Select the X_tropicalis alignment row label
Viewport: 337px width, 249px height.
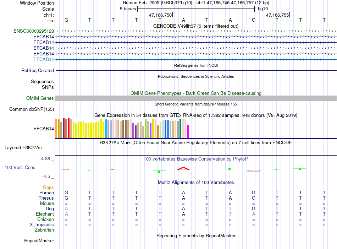(42, 224)
